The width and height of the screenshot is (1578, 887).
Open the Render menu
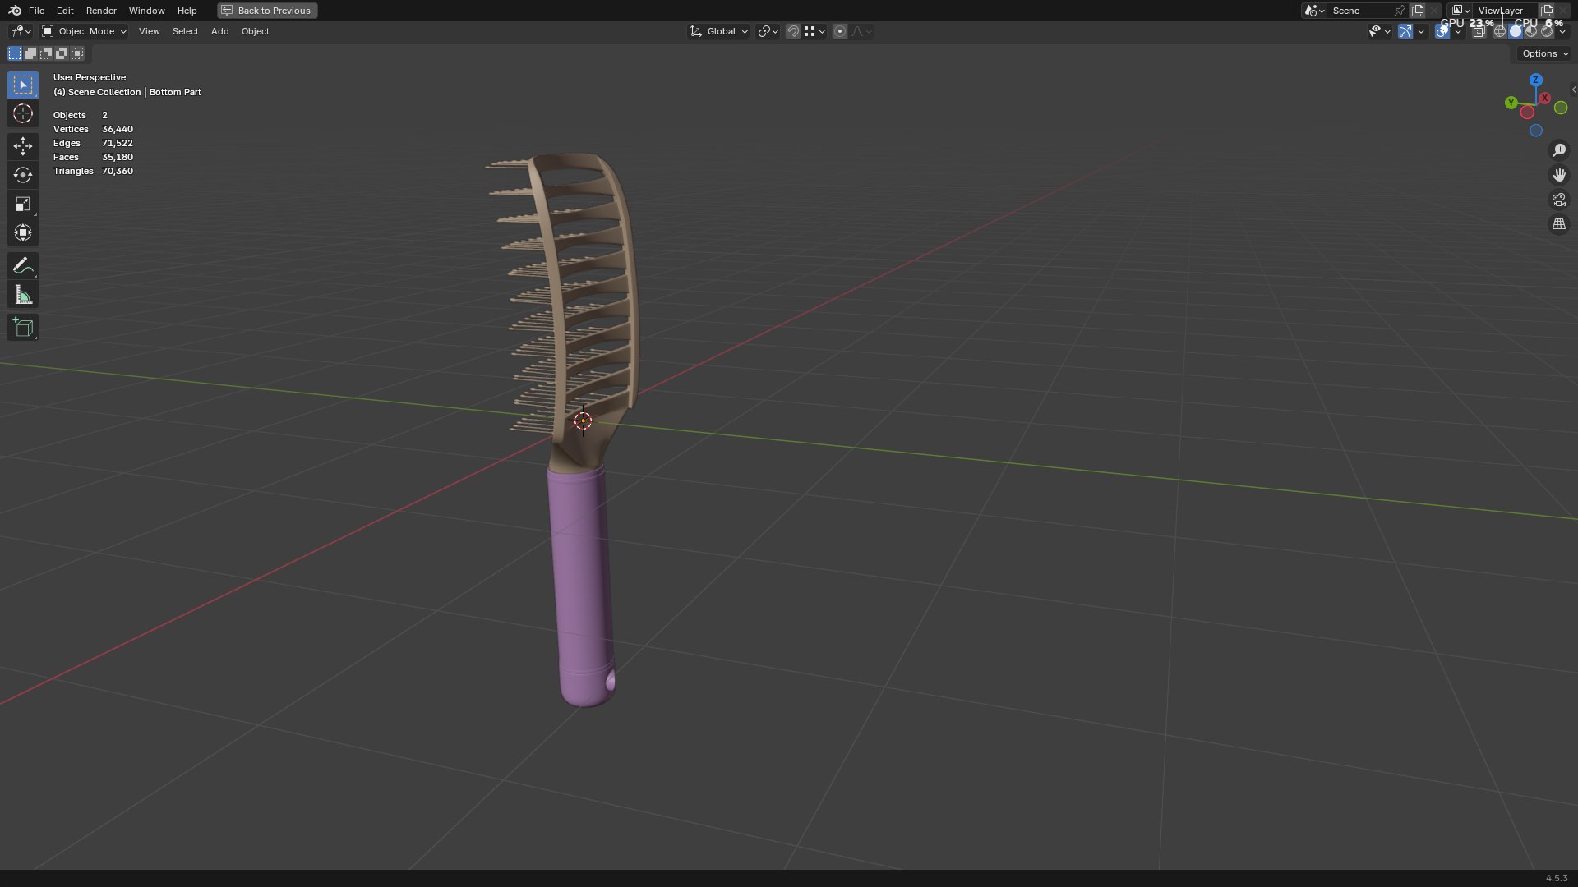[101, 11]
